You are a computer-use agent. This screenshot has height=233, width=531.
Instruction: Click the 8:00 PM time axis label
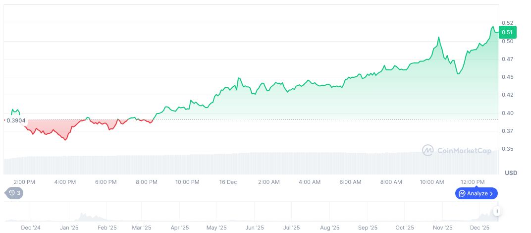click(147, 182)
